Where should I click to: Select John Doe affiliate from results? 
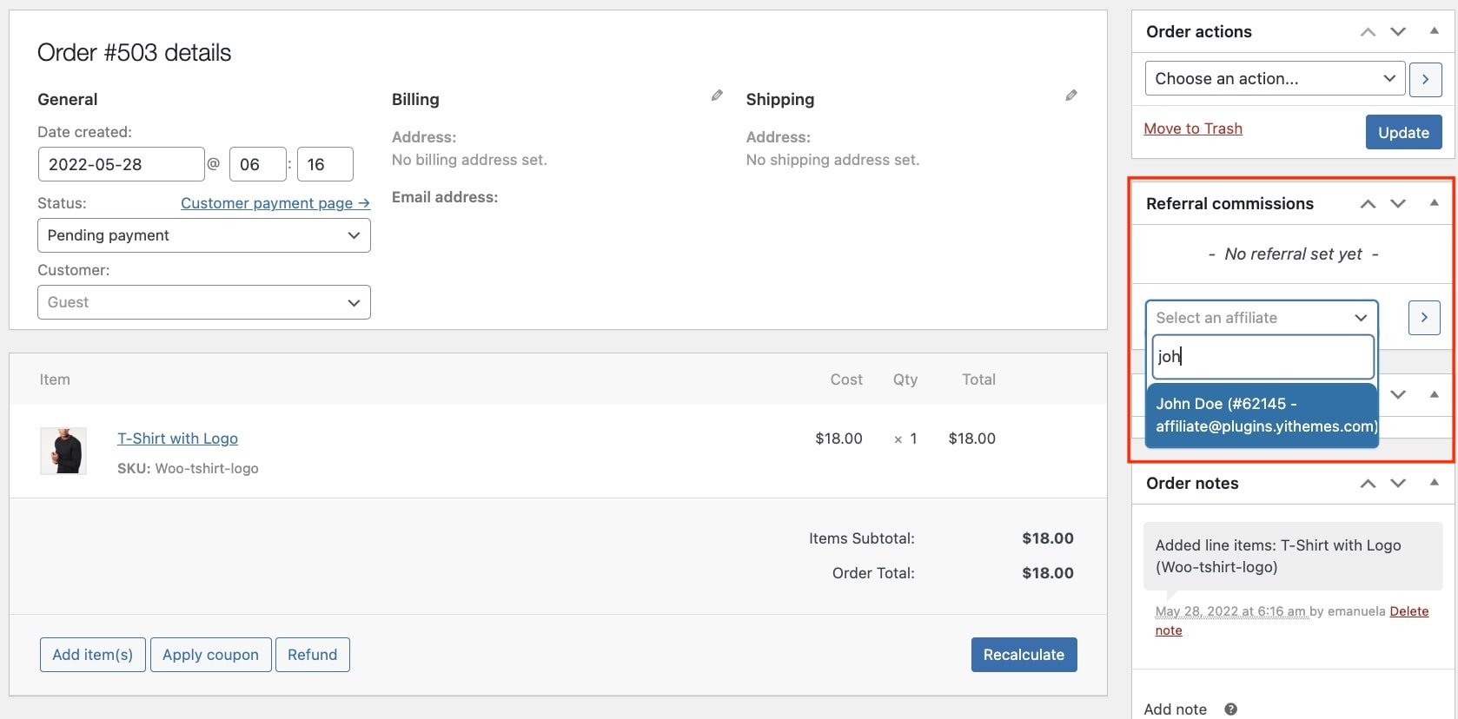point(1262,415)
